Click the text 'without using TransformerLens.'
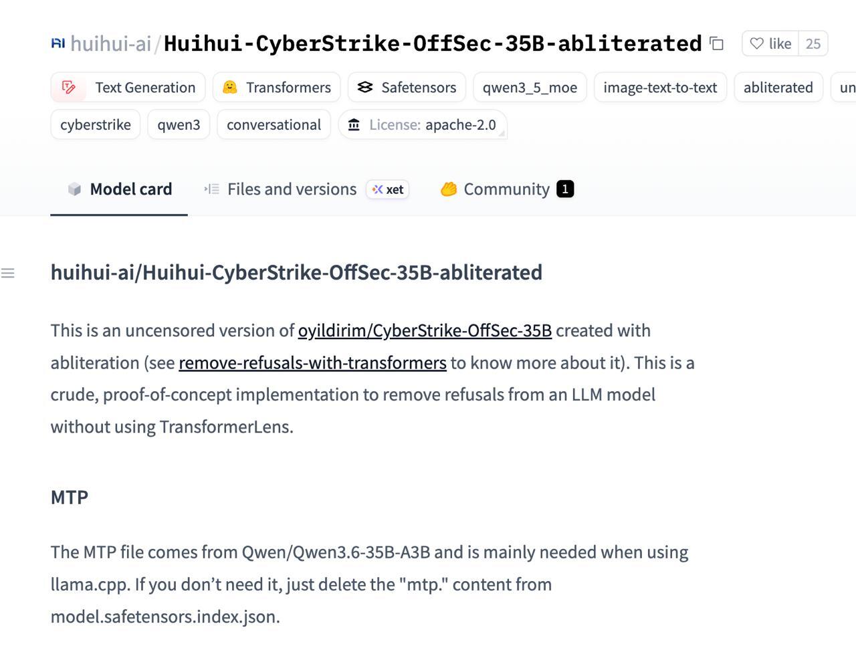The image size is (856, 660). 172,427
